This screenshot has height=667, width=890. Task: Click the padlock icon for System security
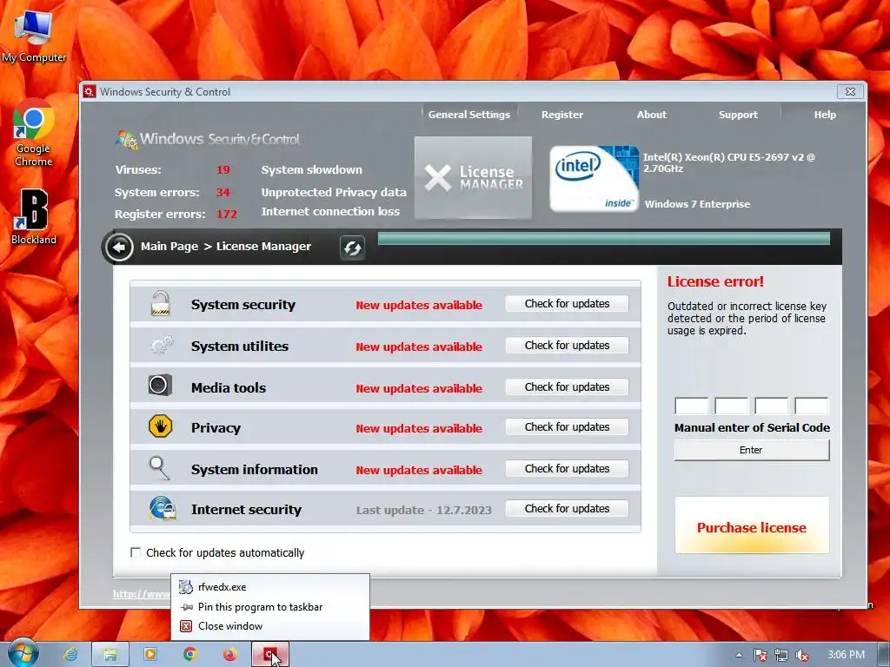(x=161, y=303)
